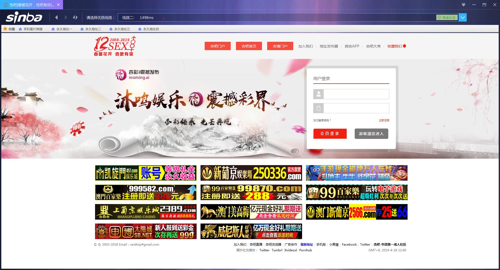Open the 澳门美高梅 ad banner
The height and width of the screenshot is (270, 500).
251,212
